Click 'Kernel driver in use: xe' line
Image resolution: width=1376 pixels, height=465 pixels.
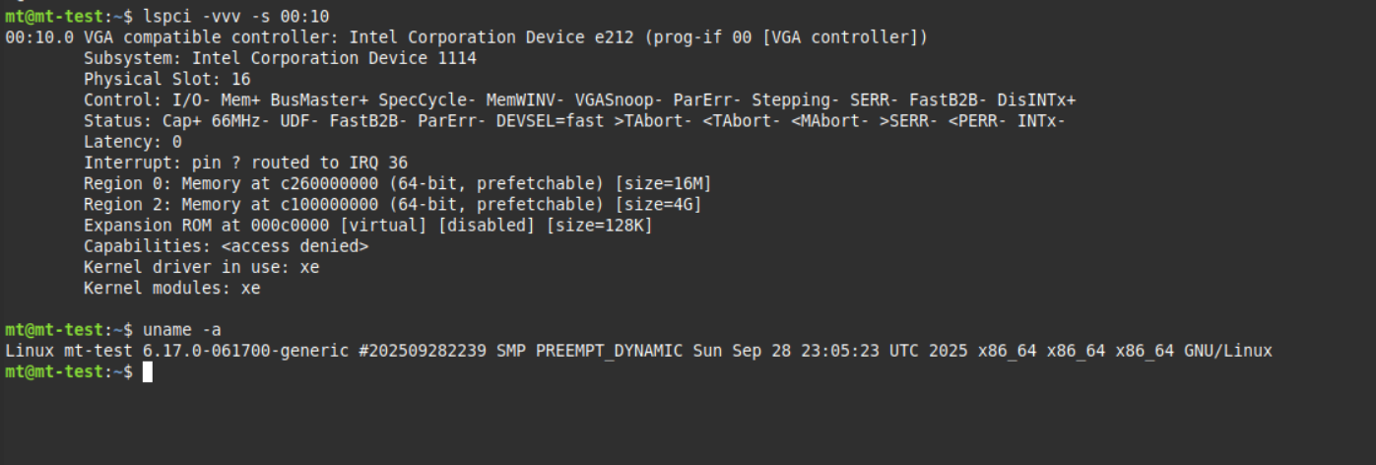point(201,267)
